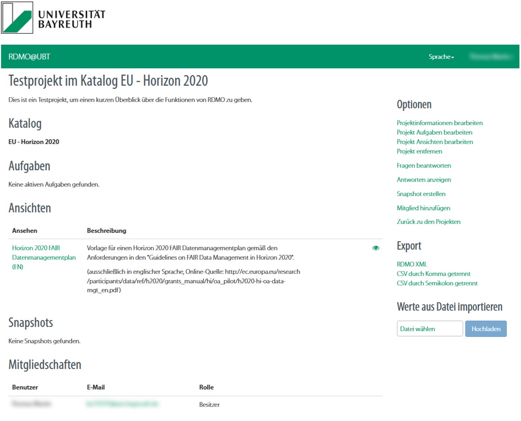Click the E-Mail column header
The height and width of the screenshot is (421, 521).
tap(96, 387)
